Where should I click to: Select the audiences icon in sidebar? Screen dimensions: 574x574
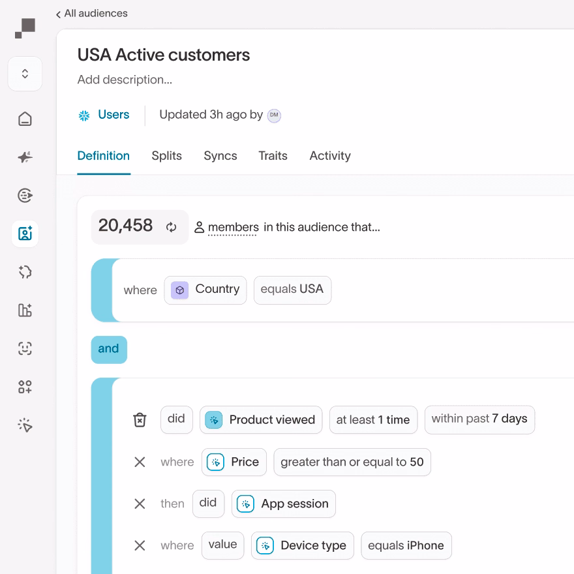[x=25, y=234]
